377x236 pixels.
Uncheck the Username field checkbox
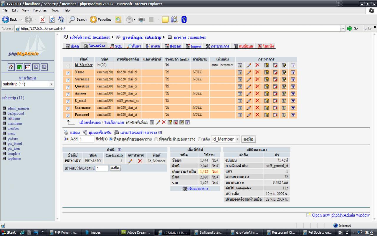pos(68,108)
